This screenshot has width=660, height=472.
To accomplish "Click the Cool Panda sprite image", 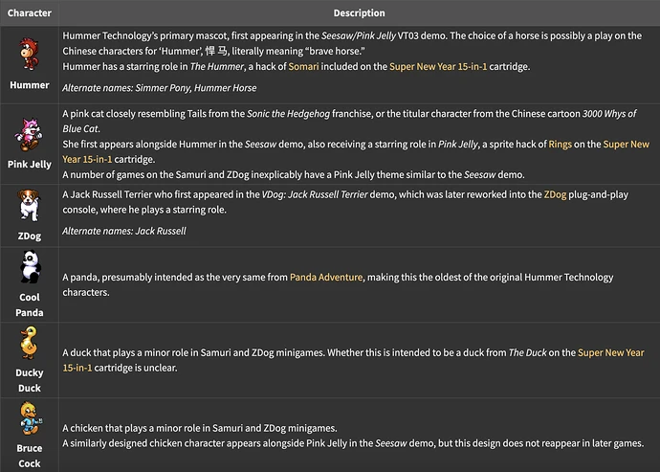I will coord(29,268).
